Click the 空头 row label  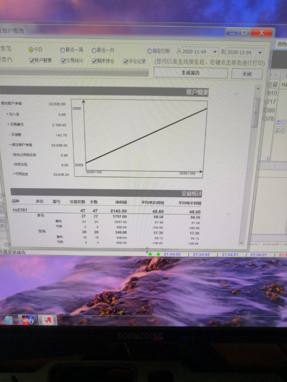coord(42,231)
